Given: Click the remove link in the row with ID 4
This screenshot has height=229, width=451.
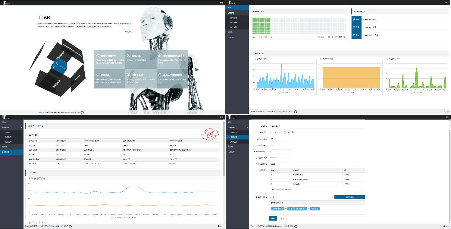Looking at the screenshot, I should pyautogui.click(x=347, y=179).
